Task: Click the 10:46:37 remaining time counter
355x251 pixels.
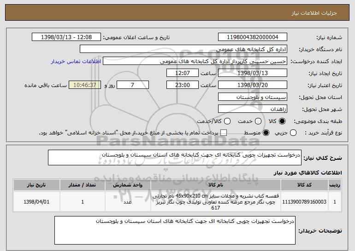Action: pyautogui.click(x=84, y=85)
